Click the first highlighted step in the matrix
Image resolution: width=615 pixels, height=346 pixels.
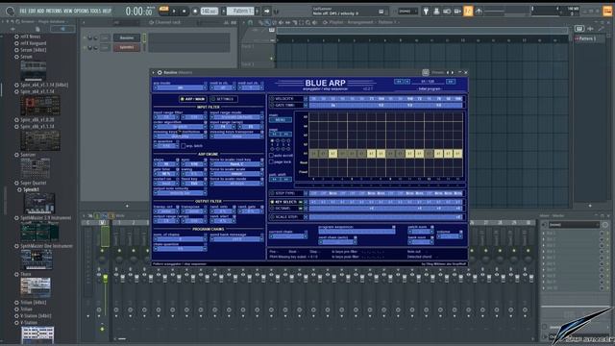[x=333, y=154]
